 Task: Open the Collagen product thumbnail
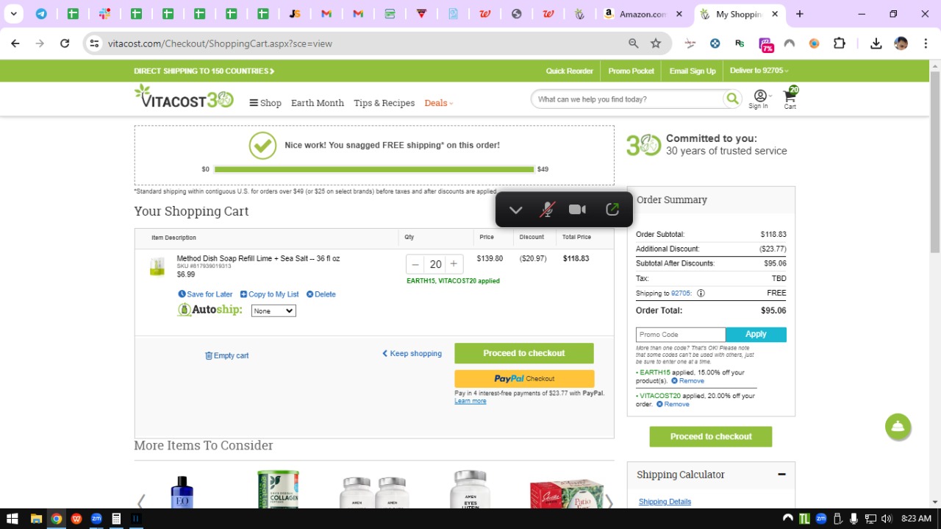(x=278, y=489)
